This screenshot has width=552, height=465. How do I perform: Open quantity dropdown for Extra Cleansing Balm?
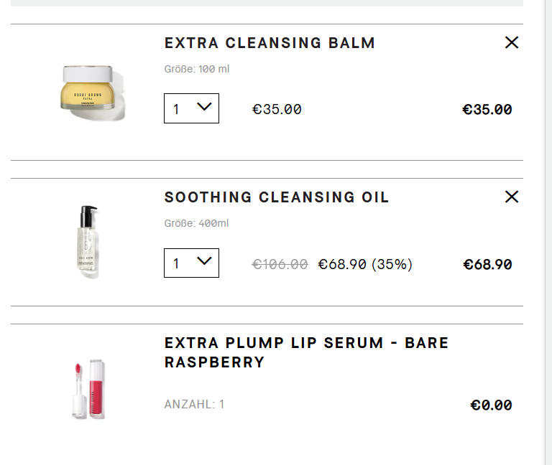coord(191,108)
